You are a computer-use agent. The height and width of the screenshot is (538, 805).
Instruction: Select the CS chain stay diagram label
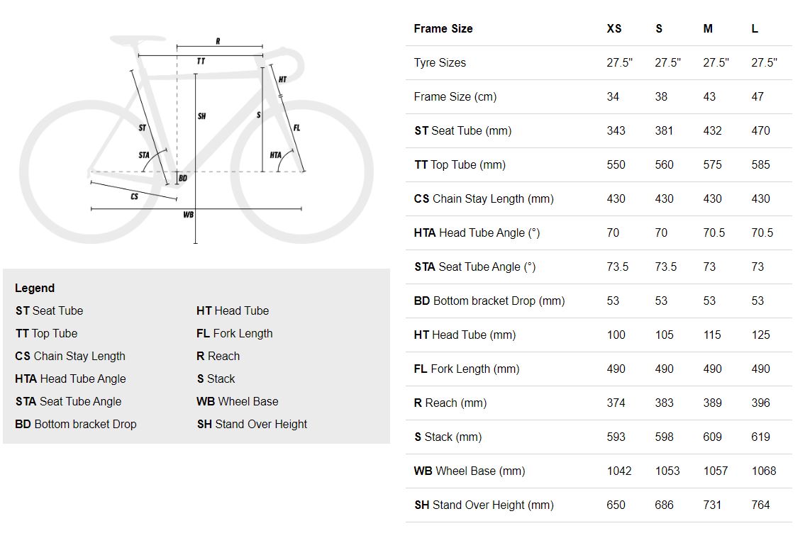pos(135,196)
